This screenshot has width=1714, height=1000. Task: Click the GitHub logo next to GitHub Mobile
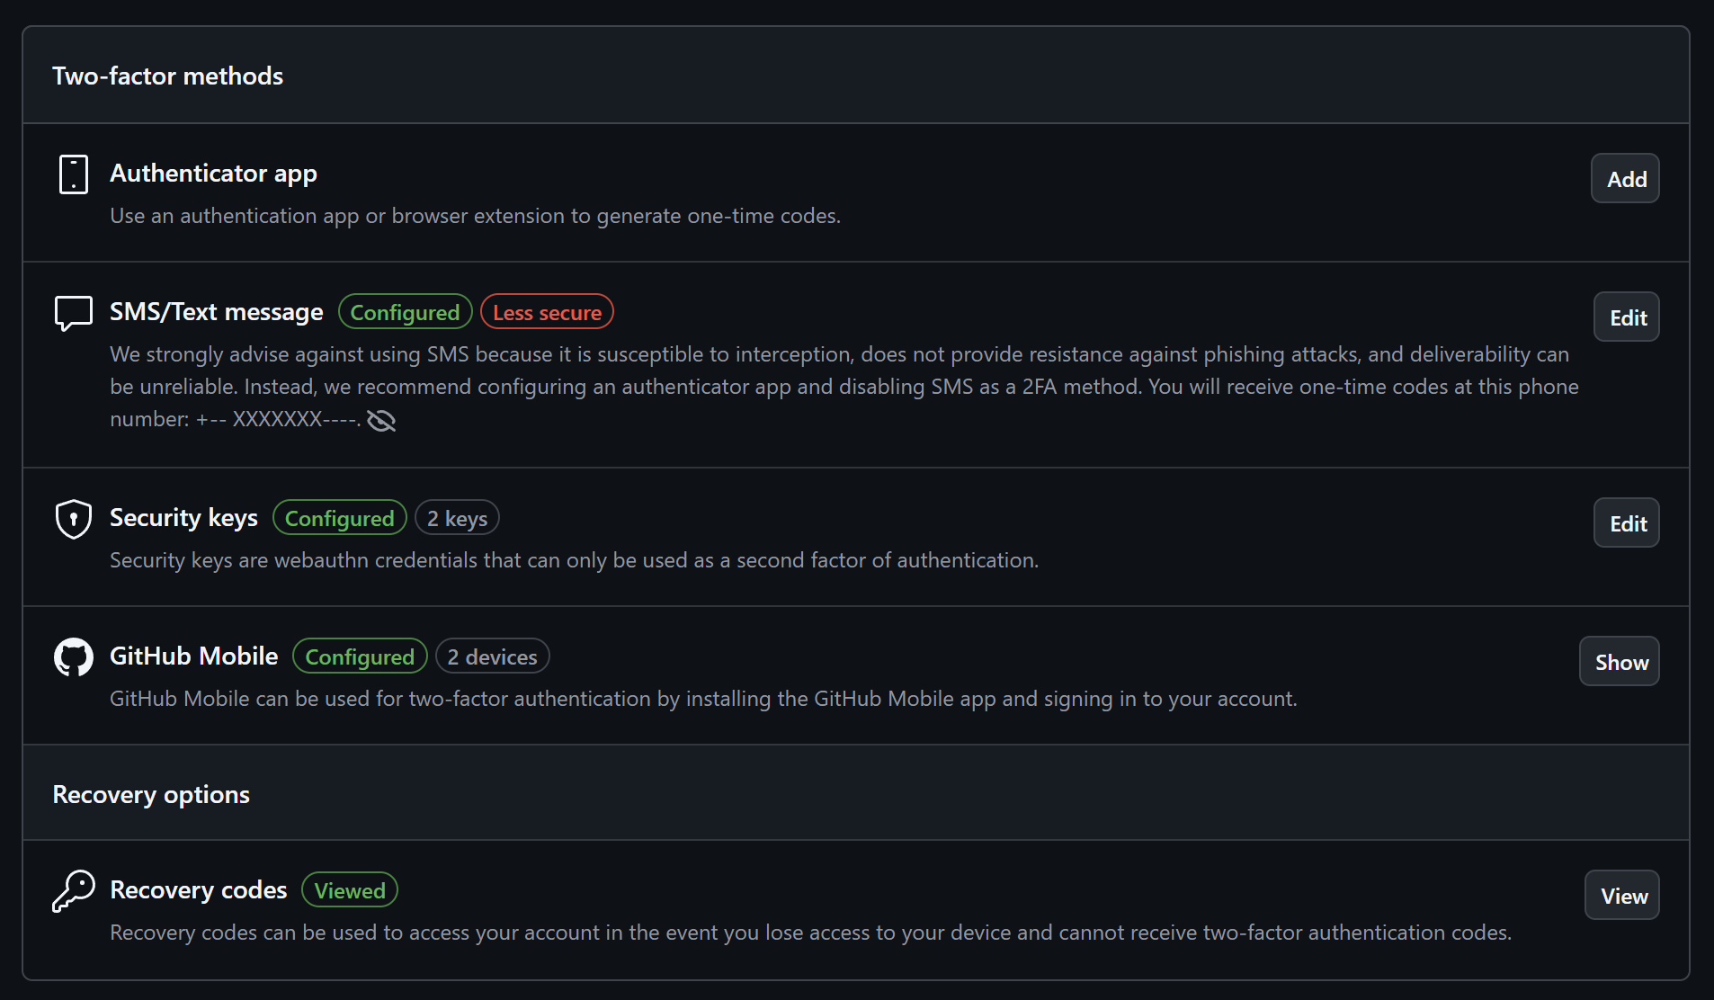tap(73, 656)
